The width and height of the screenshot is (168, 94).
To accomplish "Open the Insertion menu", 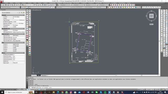I will point(24,3).
